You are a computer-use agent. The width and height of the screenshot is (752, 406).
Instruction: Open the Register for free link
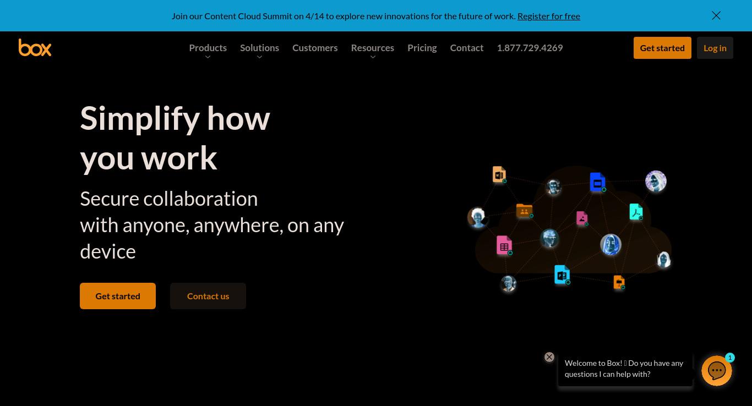(x=549, y=16)
